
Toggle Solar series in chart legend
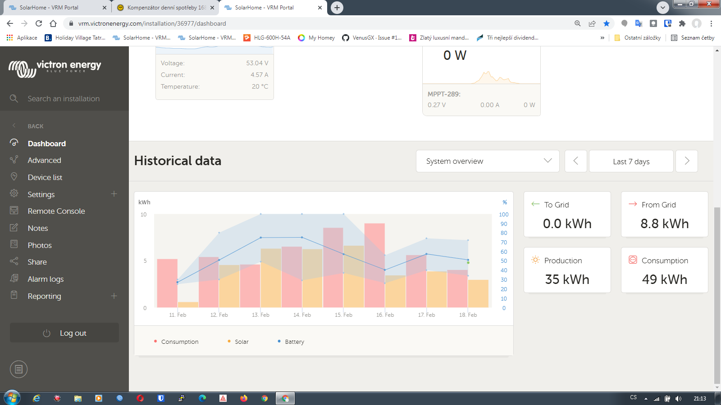tap(238, 342)
